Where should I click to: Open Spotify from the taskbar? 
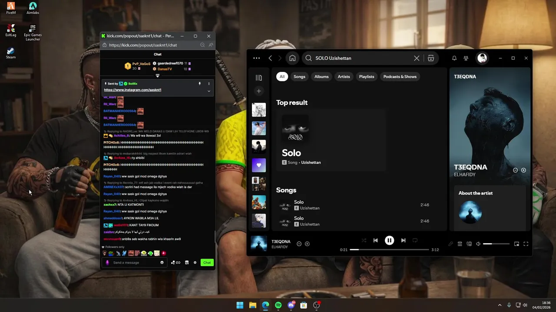click(x=278, y=305)
